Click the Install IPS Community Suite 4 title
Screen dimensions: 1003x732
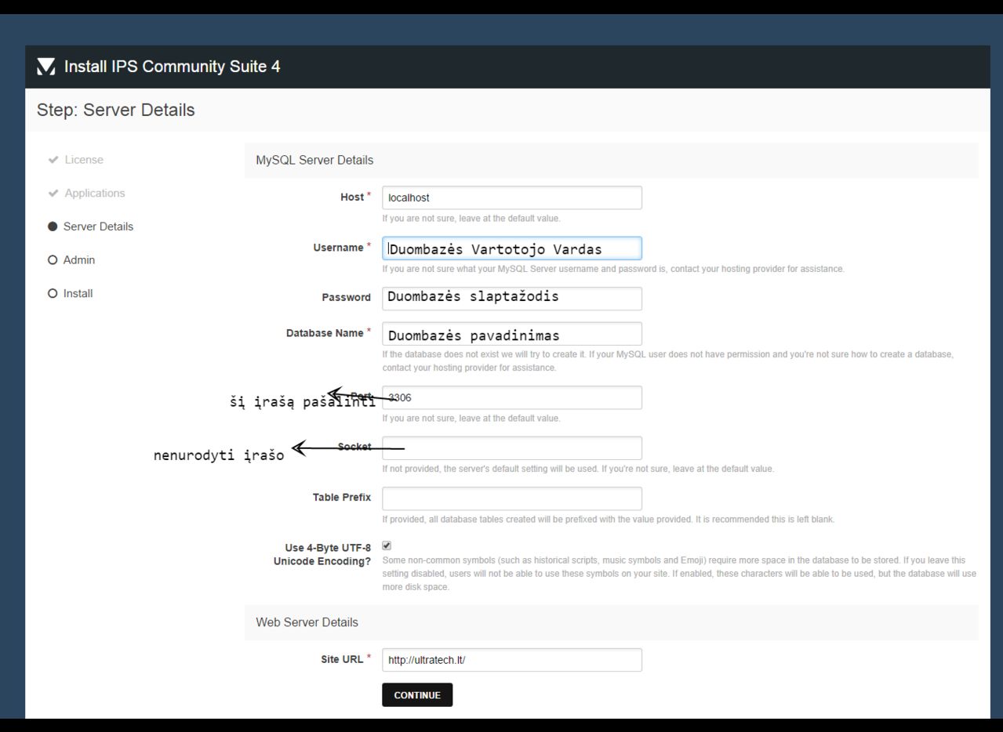pyautogui.click(x=172, y=67)
